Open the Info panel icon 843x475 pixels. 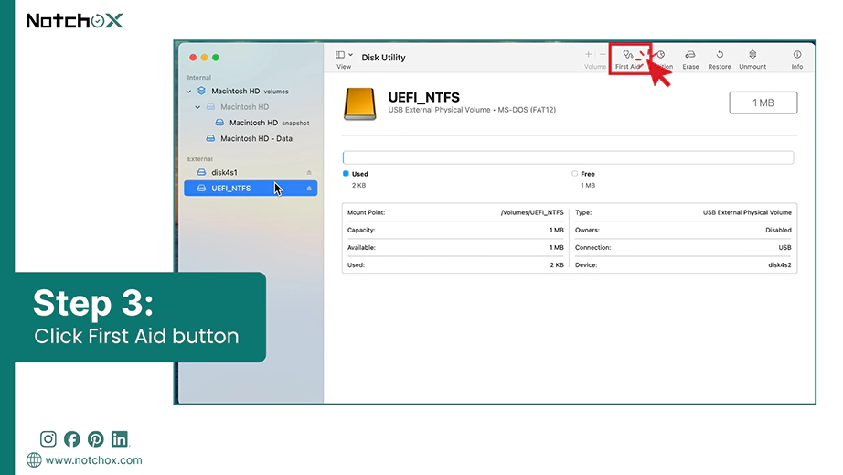tap(796, 55)
